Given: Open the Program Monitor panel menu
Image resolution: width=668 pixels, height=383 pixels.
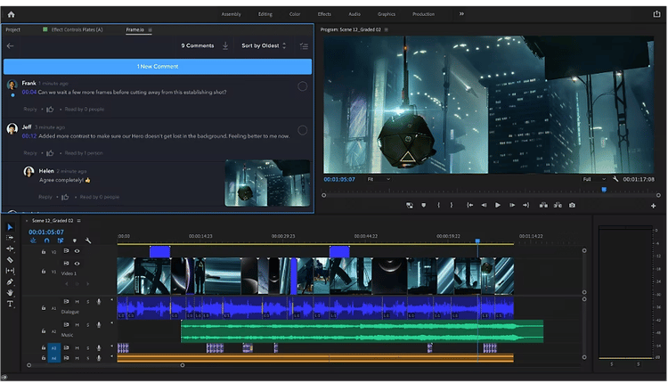Looking at the screenshot, I should pyautogui.click(x=387, y=29).
